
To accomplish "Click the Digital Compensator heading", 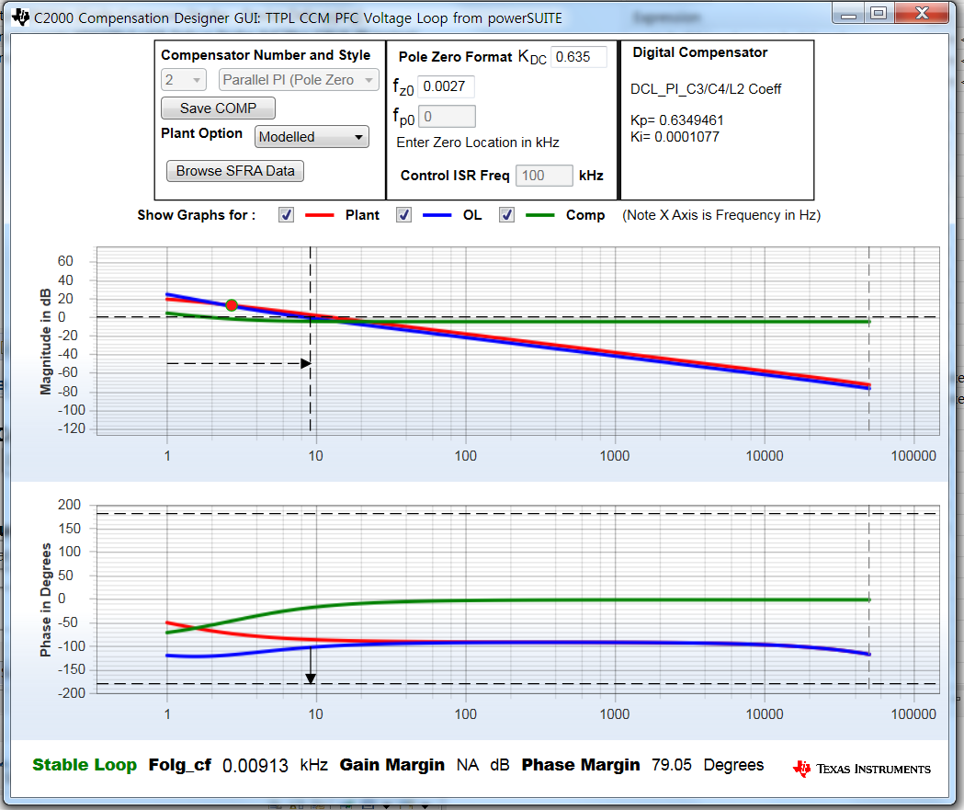I will [x=700, y=52].
